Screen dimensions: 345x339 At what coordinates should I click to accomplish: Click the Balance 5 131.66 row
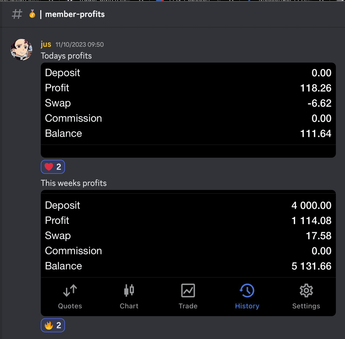188,266
